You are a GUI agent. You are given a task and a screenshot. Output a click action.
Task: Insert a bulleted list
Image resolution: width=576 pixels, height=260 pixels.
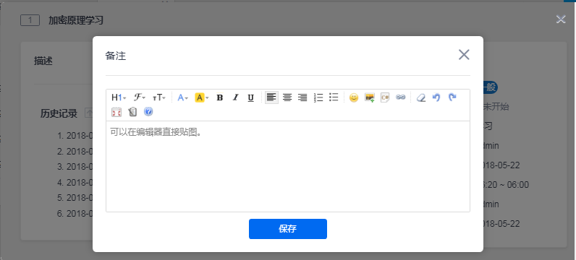pyautogui.click(x=334, y=97)
